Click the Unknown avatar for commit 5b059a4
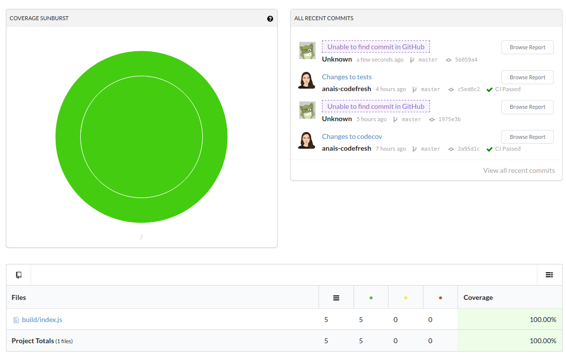 307,51
